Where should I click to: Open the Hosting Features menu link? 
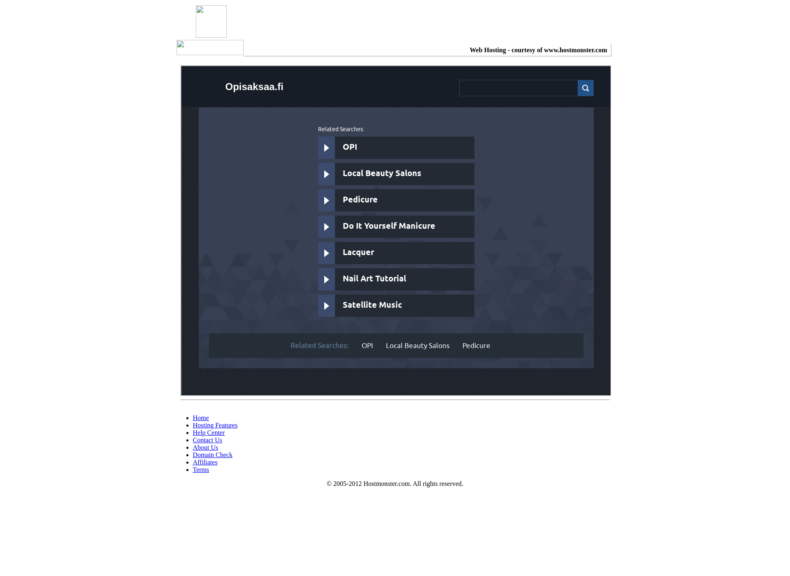(x=215, y=425)
